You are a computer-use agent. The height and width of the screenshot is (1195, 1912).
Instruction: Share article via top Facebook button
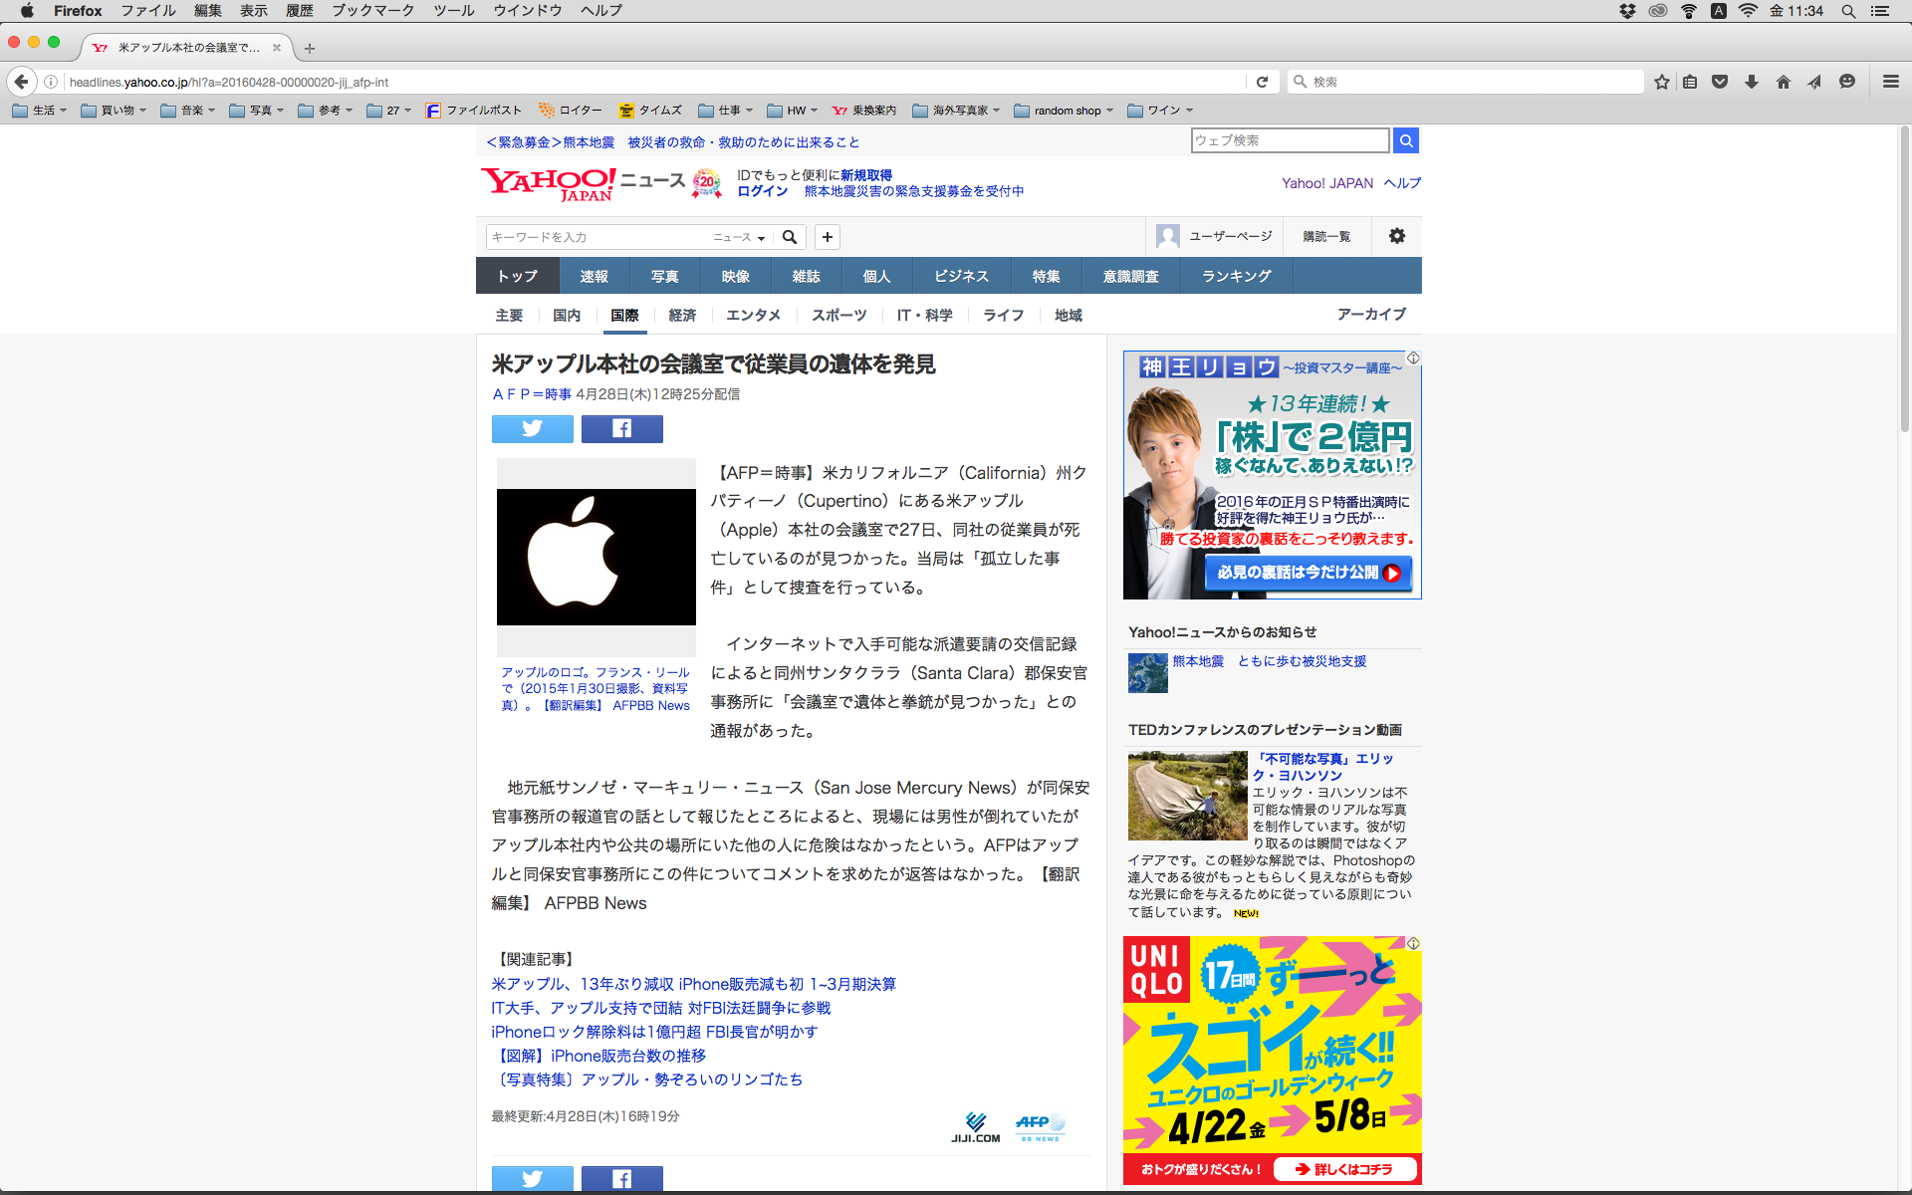coord(621,428)
